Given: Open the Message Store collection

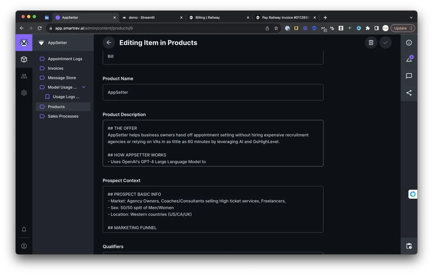Looking at the screenshot, I should (x=63, y=78).
